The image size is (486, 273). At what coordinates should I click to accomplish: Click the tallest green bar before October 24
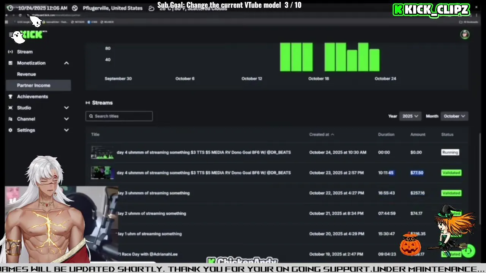coord(363,57)
